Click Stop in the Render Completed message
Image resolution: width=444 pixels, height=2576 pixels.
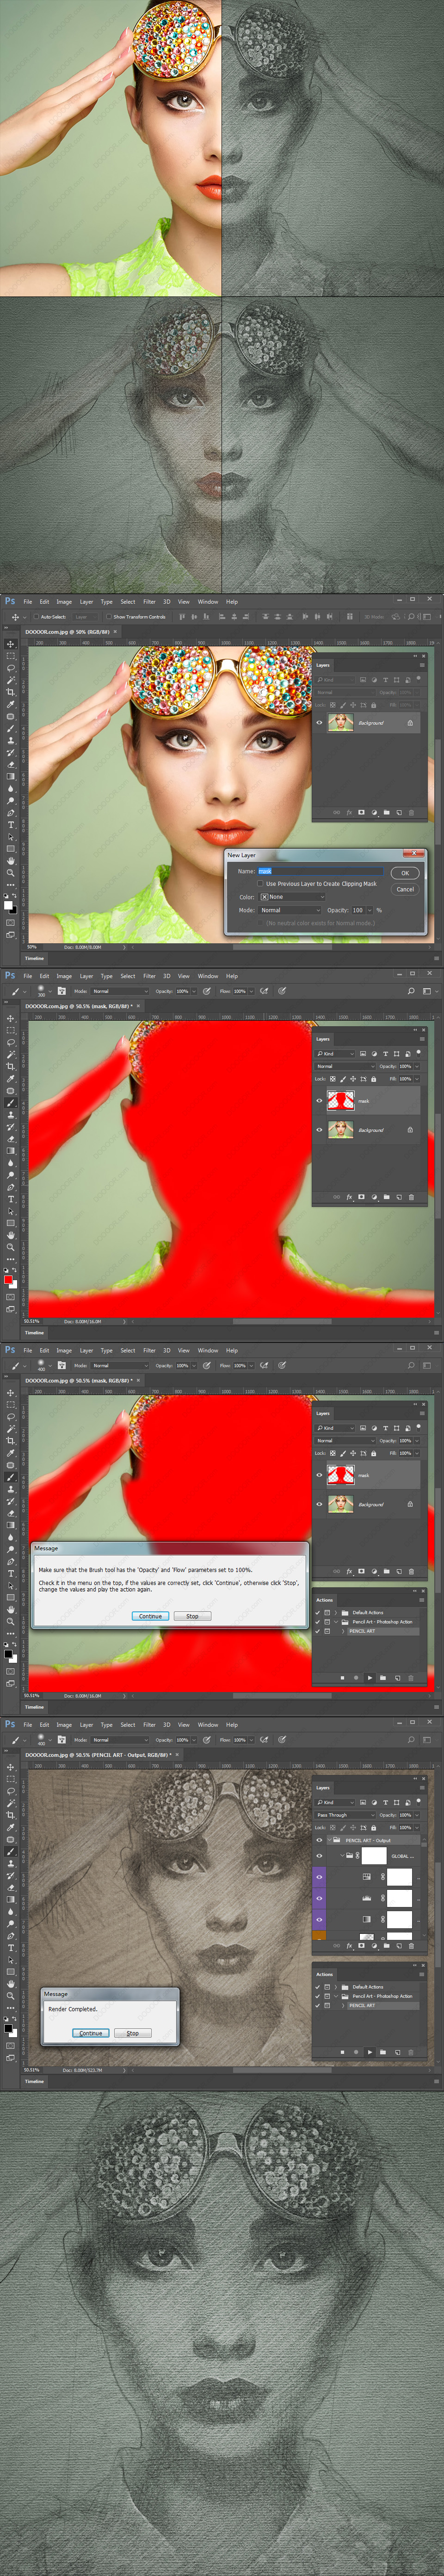pos(133,2033)
